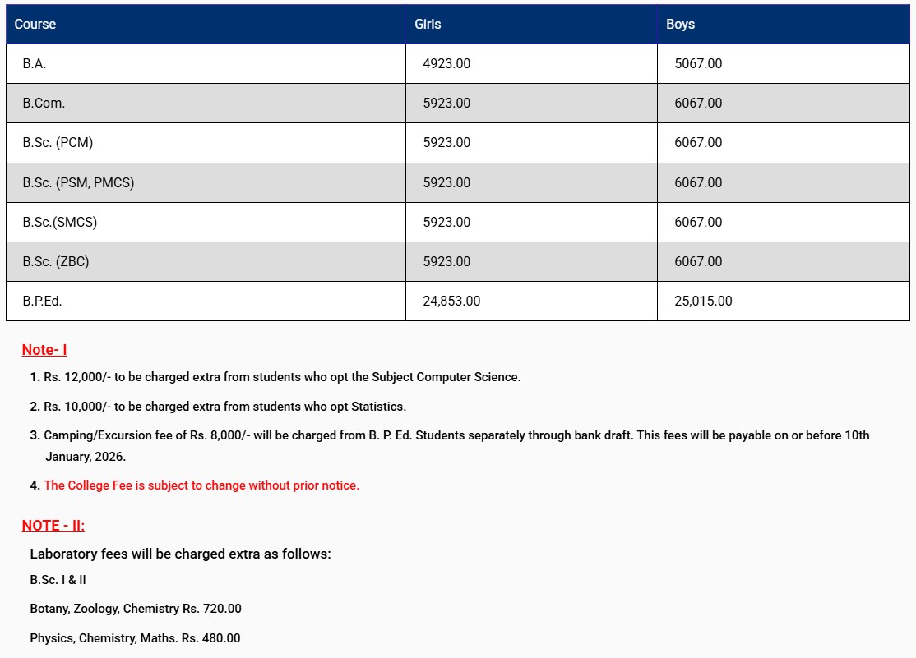Screen dimensions: 916x658
Task: Select the B.P.Ed. course cell
Action: coord(43,301)
